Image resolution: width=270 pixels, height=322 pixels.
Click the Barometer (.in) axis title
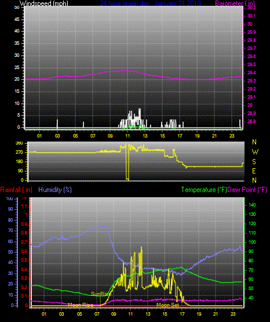pos(235,3)
